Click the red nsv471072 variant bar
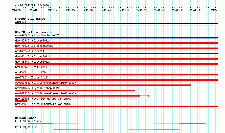 point(116,48)
